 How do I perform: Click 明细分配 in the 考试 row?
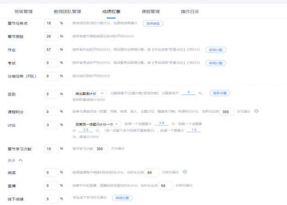coord(215,63)
